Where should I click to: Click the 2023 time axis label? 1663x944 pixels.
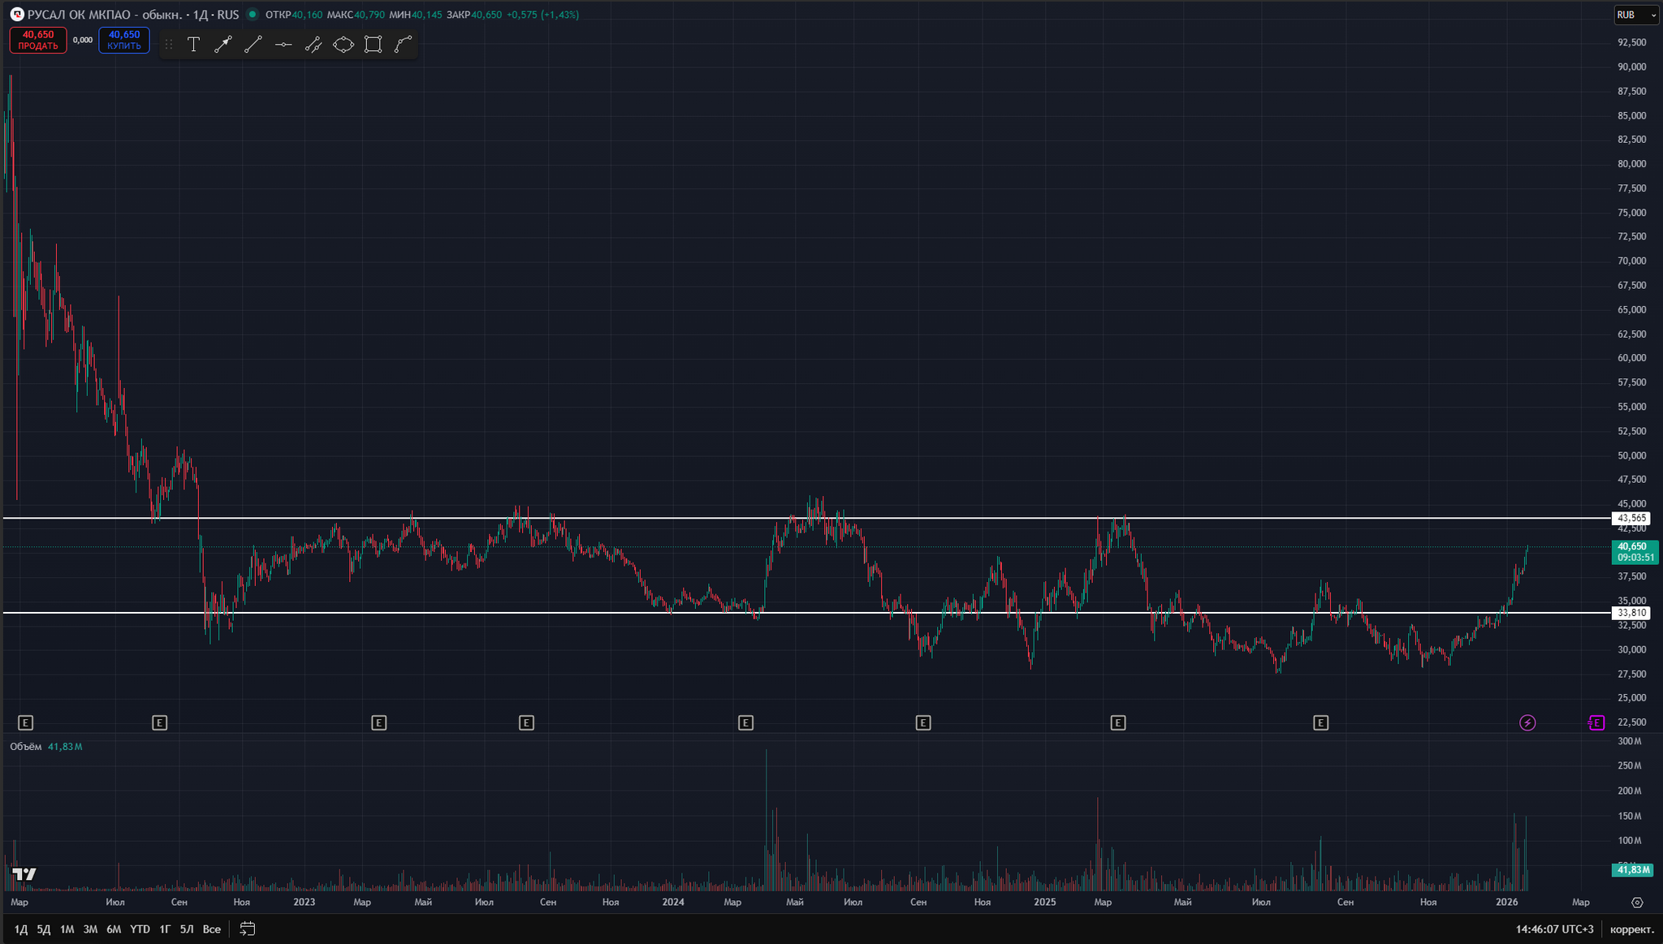[304, 903]
